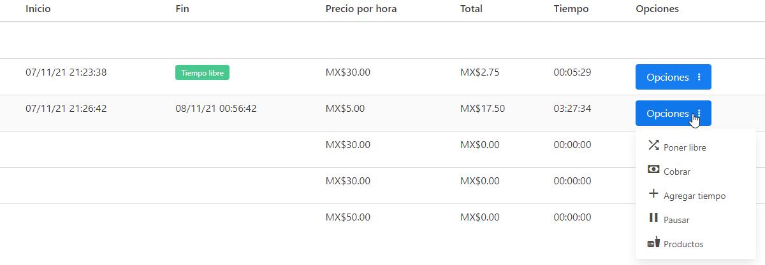Click the shuffle icon beside Poner libre
The width and height of the screenshot is (765, 265).
click(x=653, y=146)
